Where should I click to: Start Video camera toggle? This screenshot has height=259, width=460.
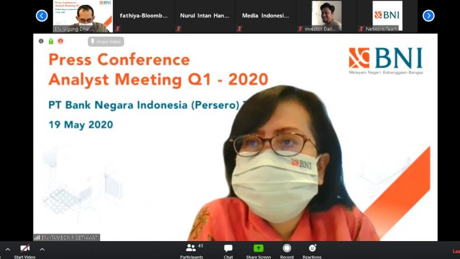tap(25, 251)
